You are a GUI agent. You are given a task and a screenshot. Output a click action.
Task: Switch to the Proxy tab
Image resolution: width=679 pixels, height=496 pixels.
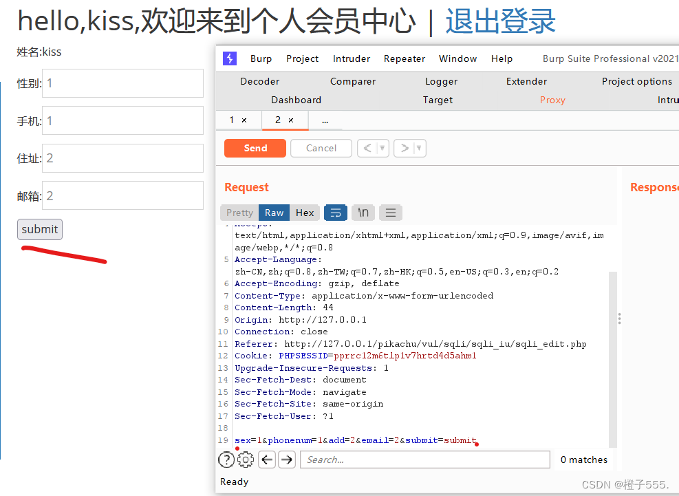click(552, 100)
